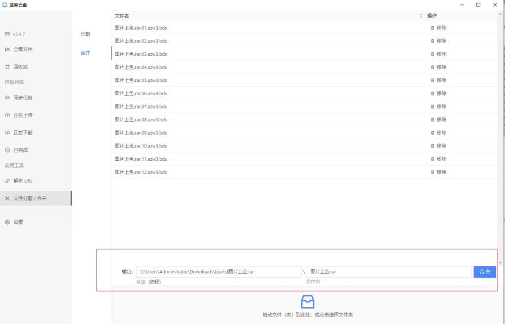505x324 pixels.
Task: View 已完成 completed transfers icon
Action: pyautogui.click(x=7, y=149)
